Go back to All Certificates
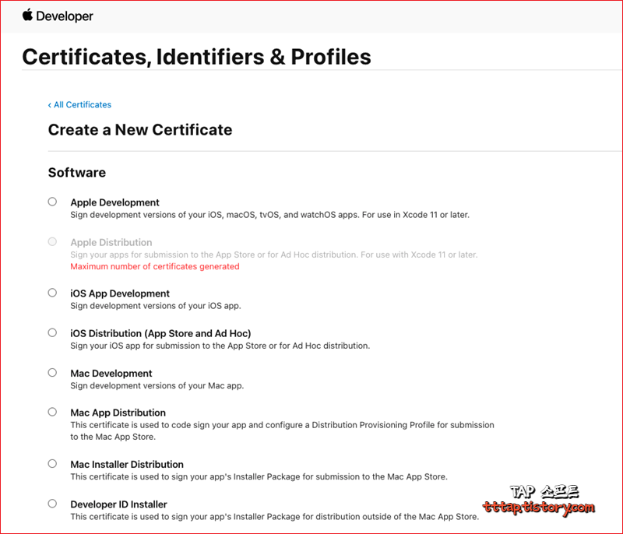Screen dimensions: 623x534 (x=79, y=105)
